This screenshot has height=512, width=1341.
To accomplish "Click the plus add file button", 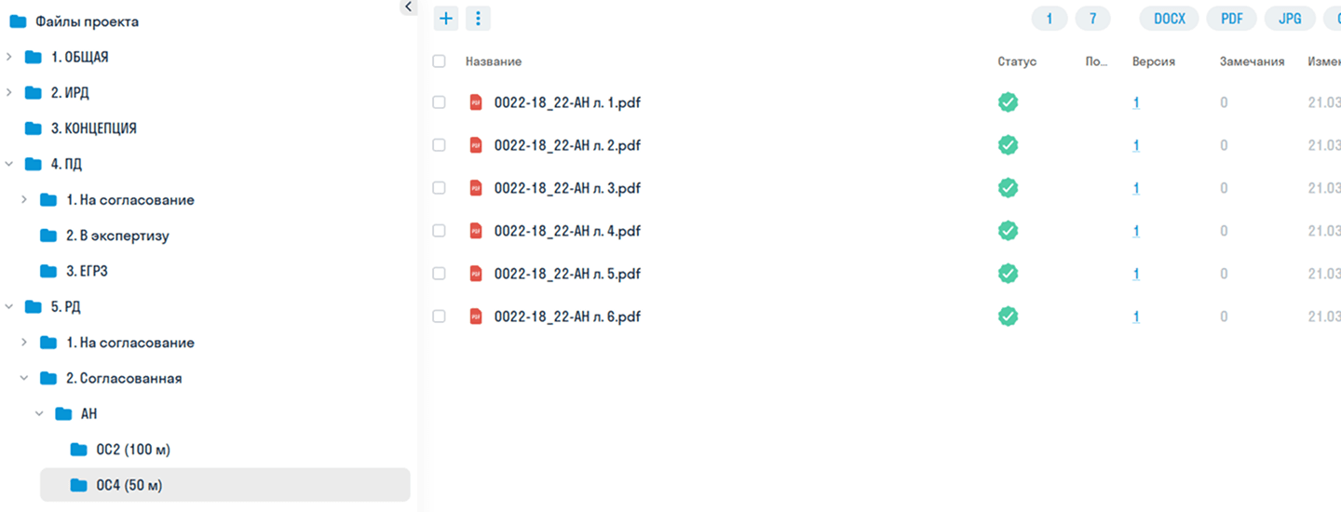I will tap(446, 19).
